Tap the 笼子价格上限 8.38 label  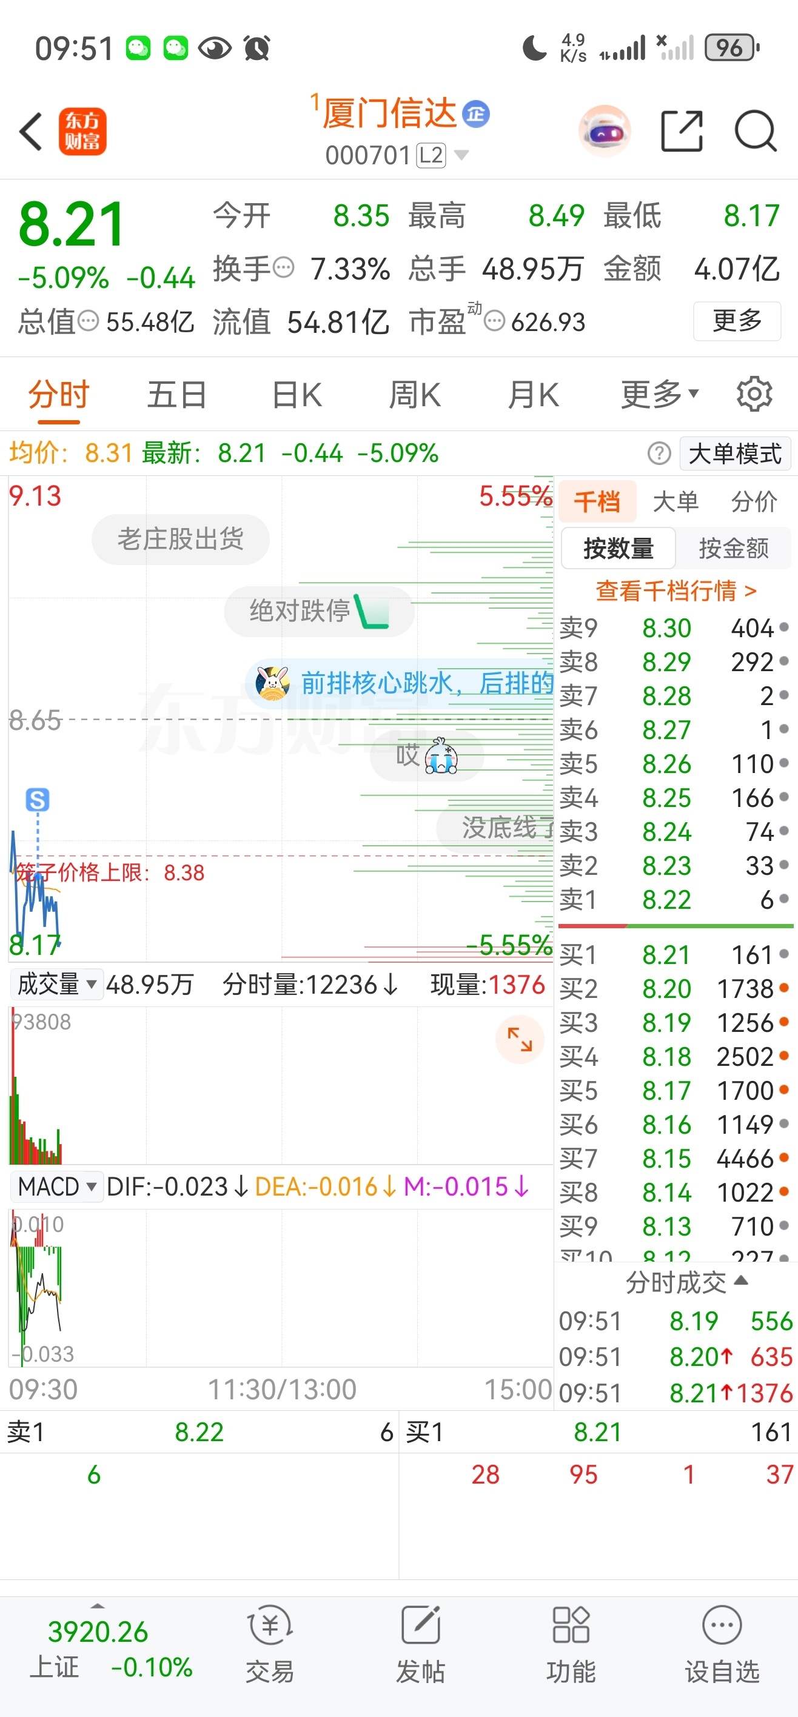(x=110, y=872)
